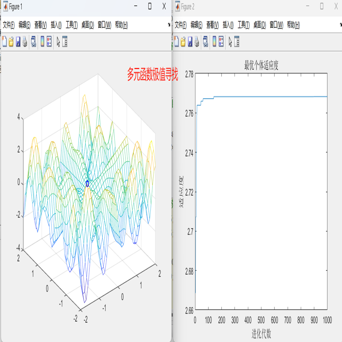Viewport: 342px width, 342px height.
Task: Open 查看(V) menu in Figure 2
Action: [213, 25]
